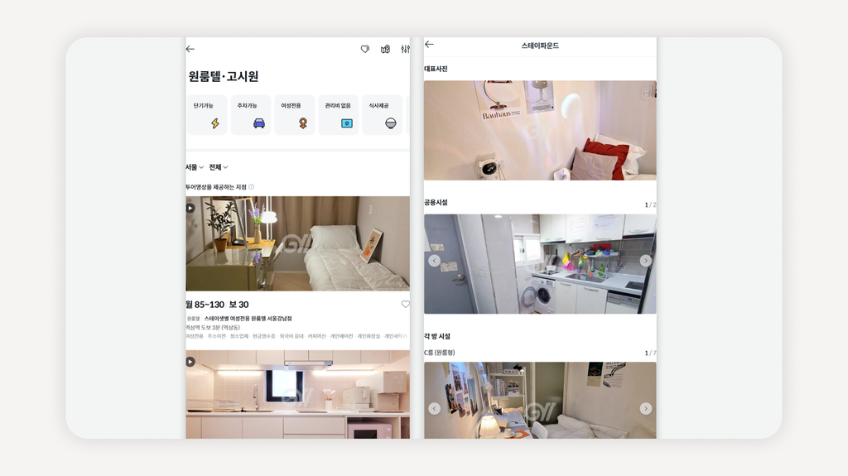Click the 대표사진 section heading
The image size is (848, 476).
(x=436, y=69)
